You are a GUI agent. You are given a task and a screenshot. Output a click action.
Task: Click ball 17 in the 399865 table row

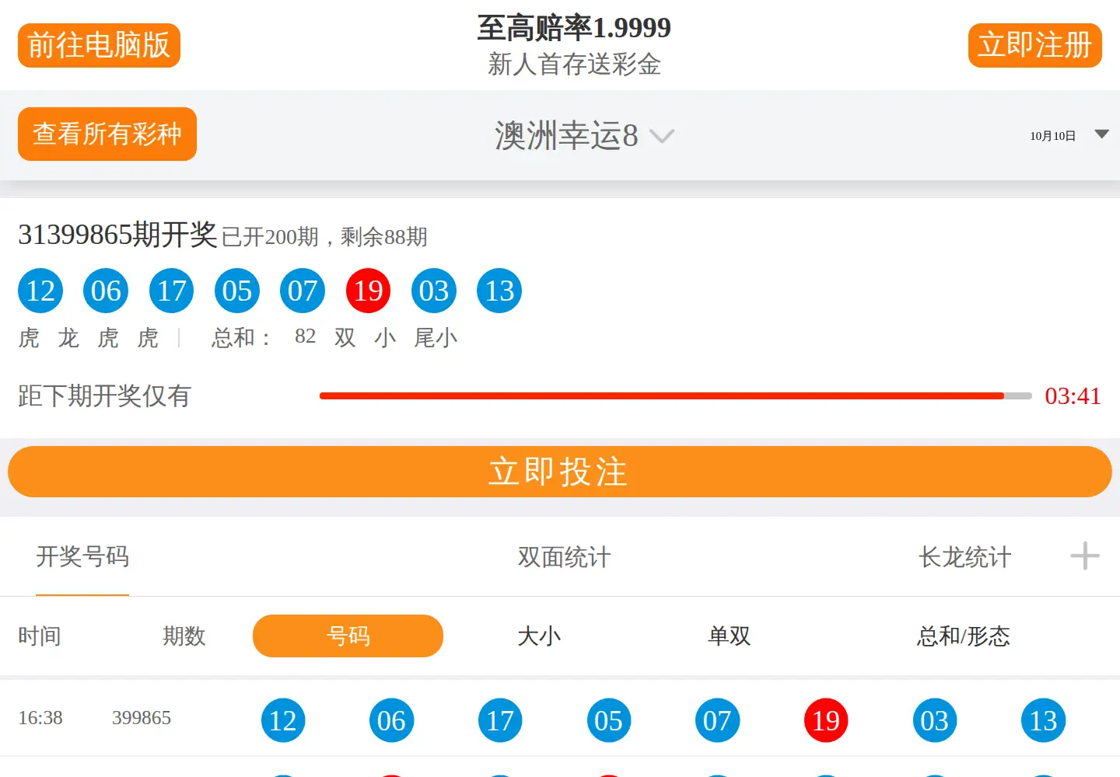coord(500,720)
